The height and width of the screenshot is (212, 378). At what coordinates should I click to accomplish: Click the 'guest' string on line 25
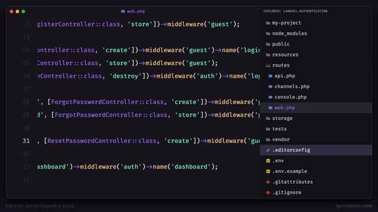[x=198, y=63]
